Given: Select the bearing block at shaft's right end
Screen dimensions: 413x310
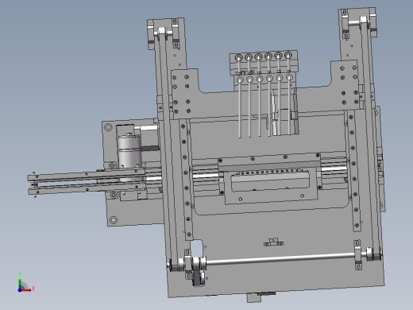Looking at the screenshot, I should click(357, 254).
